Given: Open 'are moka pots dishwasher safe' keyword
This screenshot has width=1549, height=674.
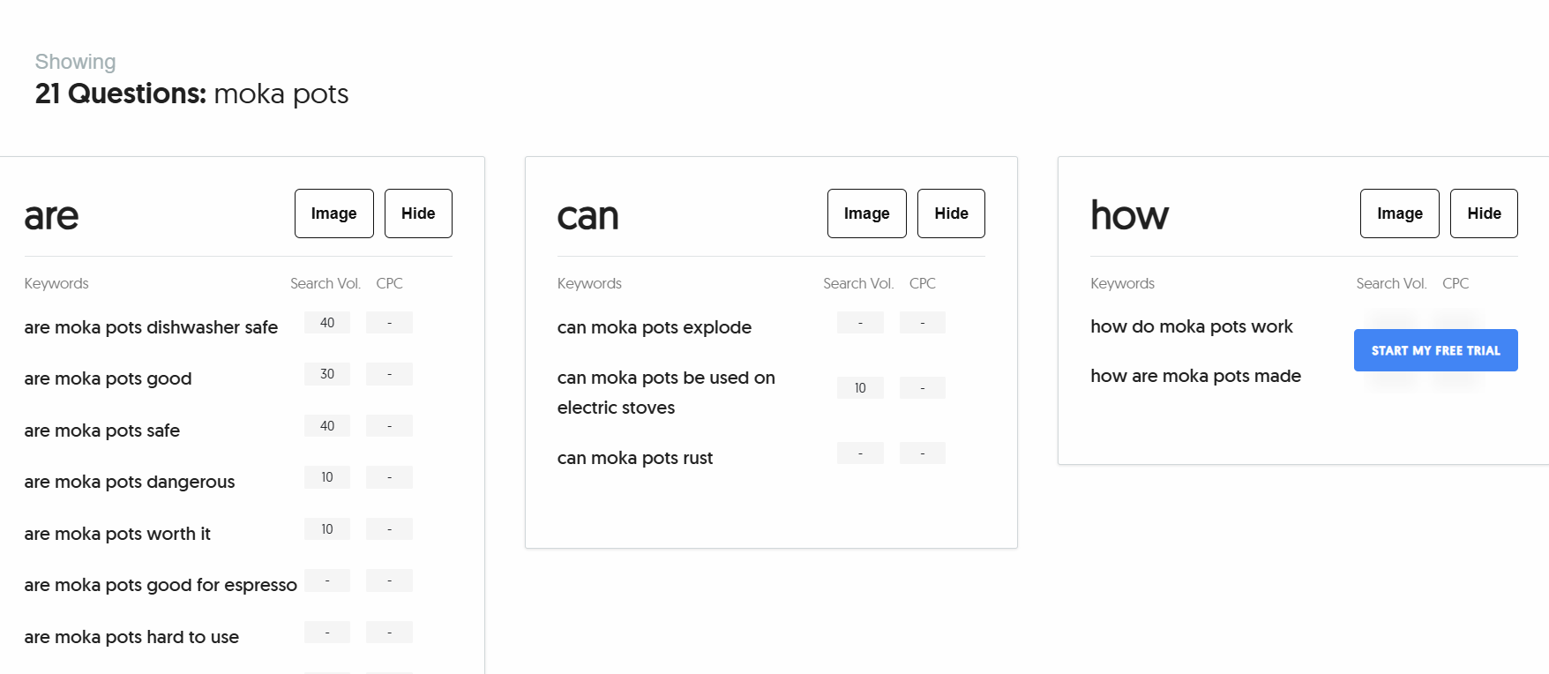Looking at the screenshot, I should 151,327.
